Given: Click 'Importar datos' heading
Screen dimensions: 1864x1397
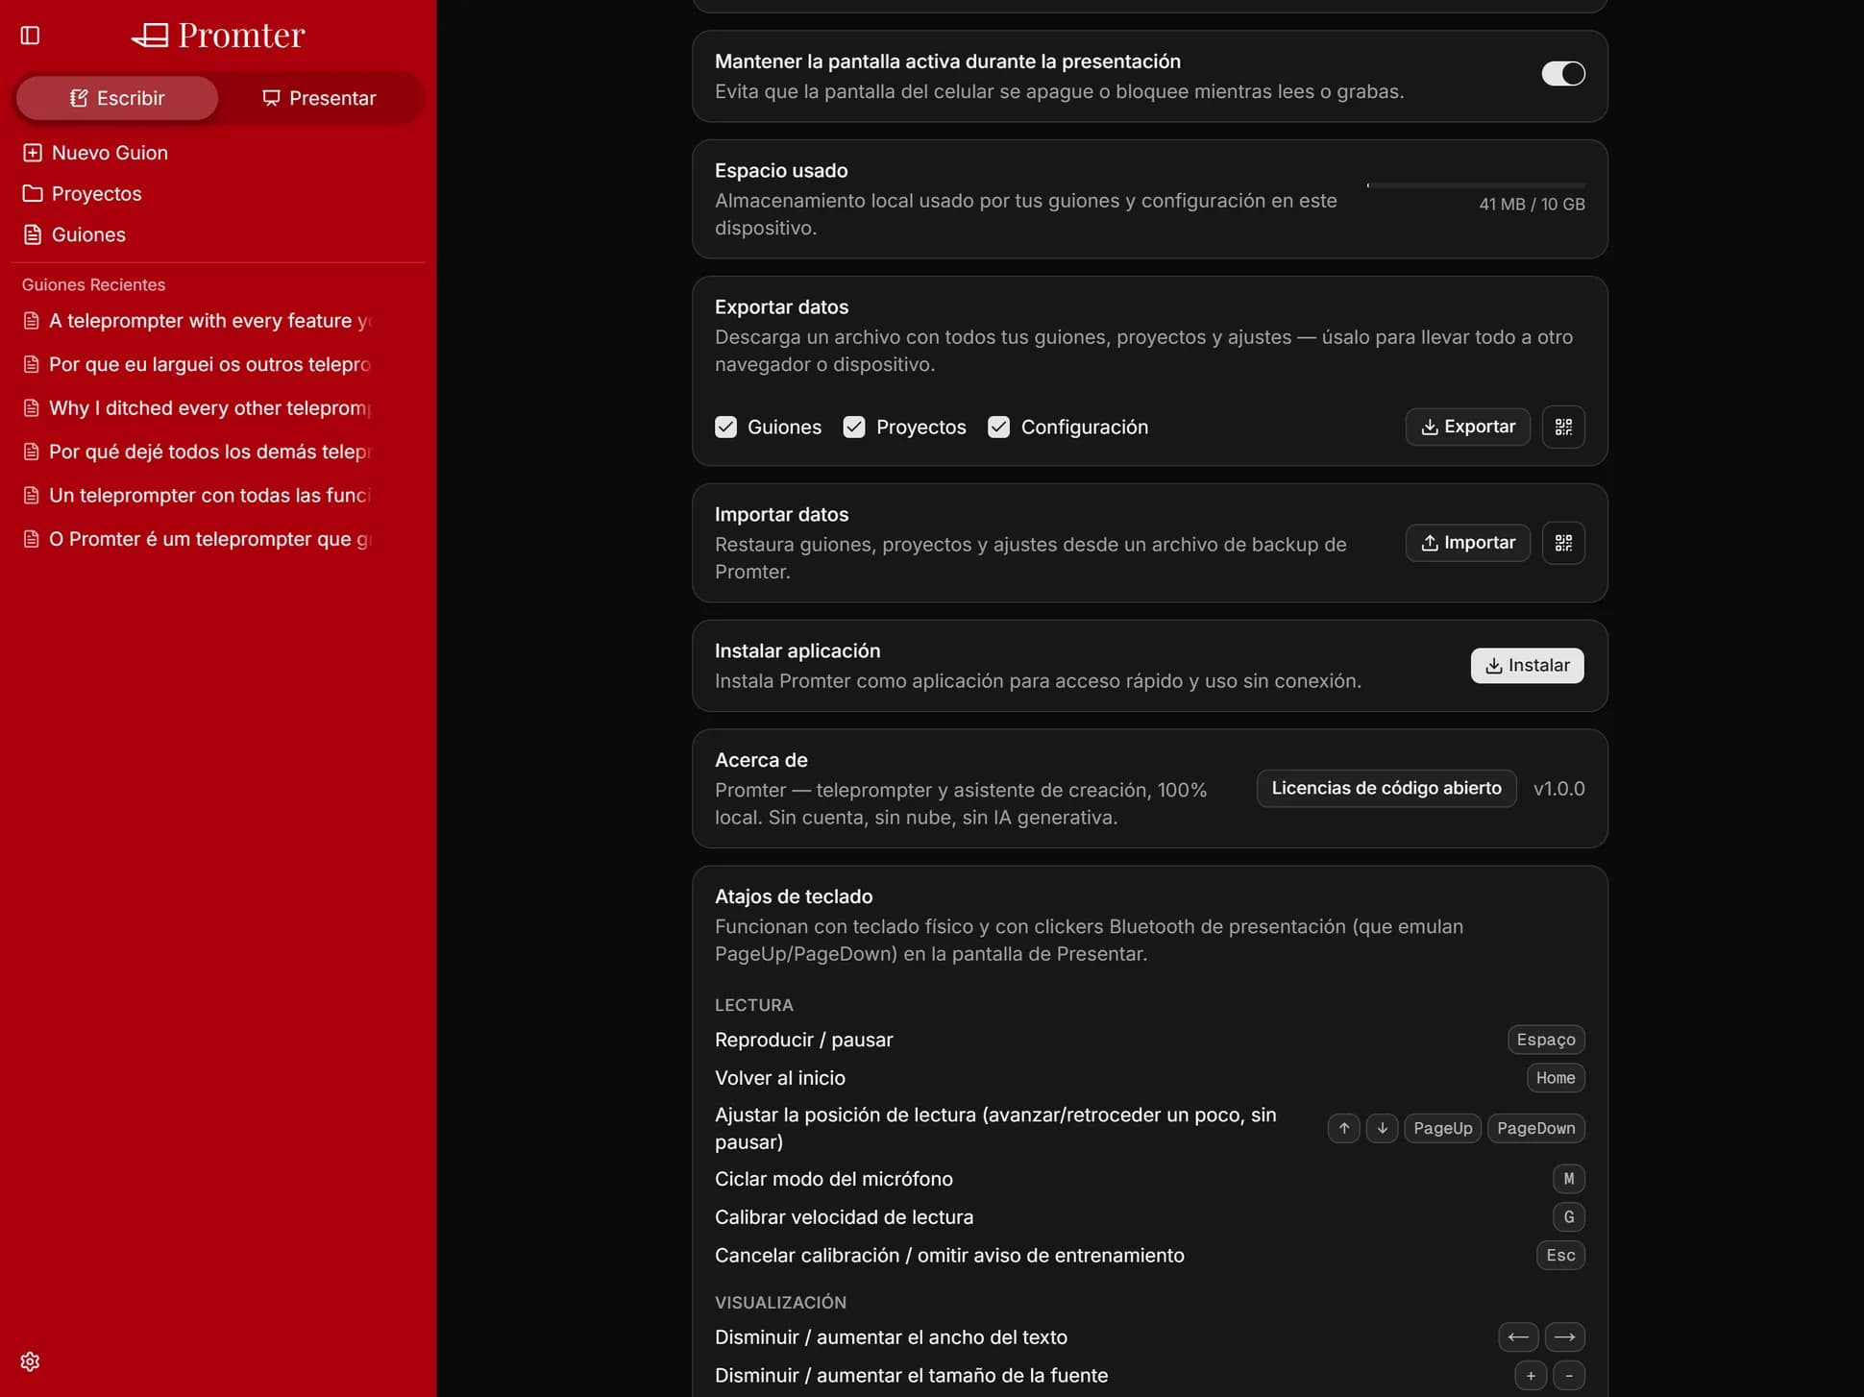Looking at the screenshot, I should [781, 515].
